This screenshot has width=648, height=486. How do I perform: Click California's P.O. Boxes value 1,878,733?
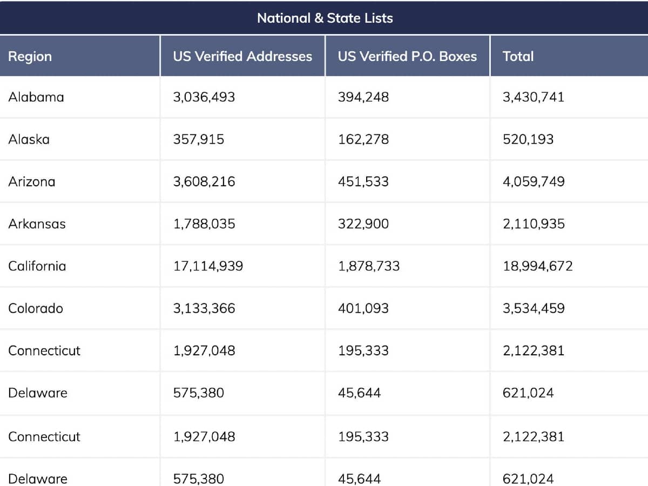click(x=369, y=266)
